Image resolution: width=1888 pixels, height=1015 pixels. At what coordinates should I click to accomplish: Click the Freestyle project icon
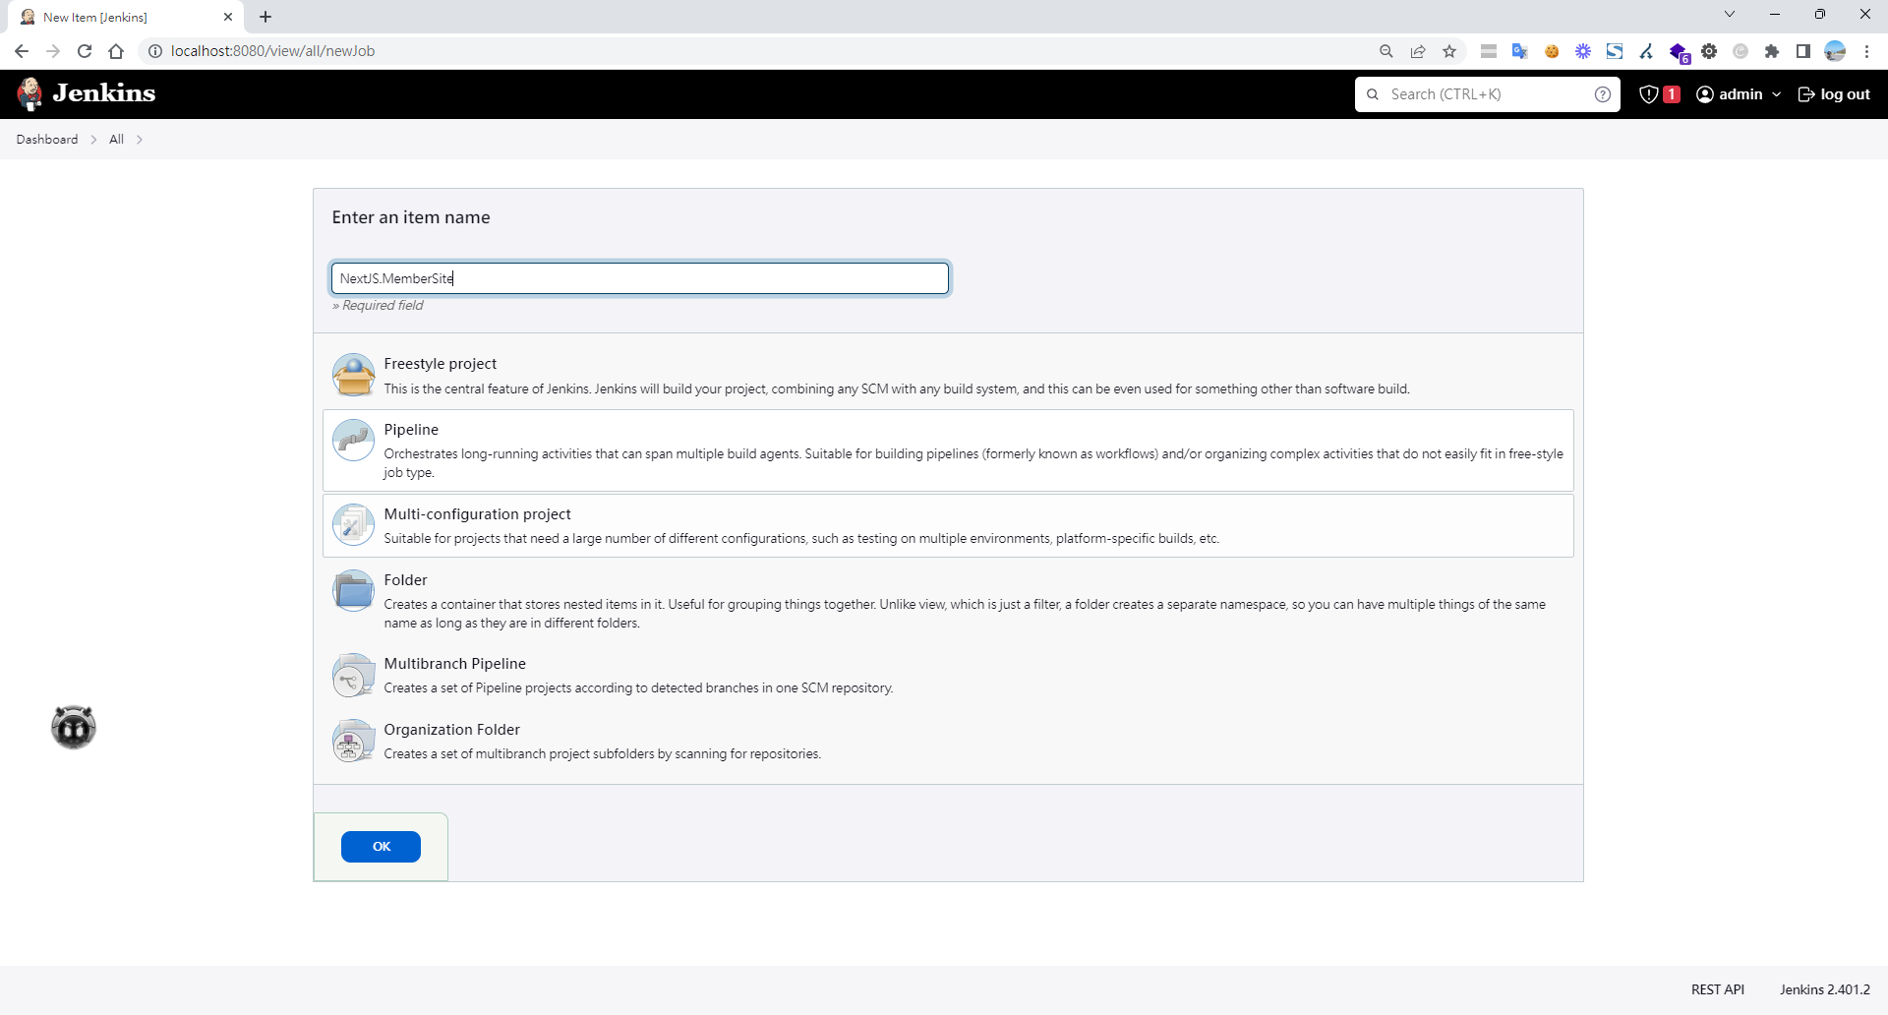tap(353, 375)
